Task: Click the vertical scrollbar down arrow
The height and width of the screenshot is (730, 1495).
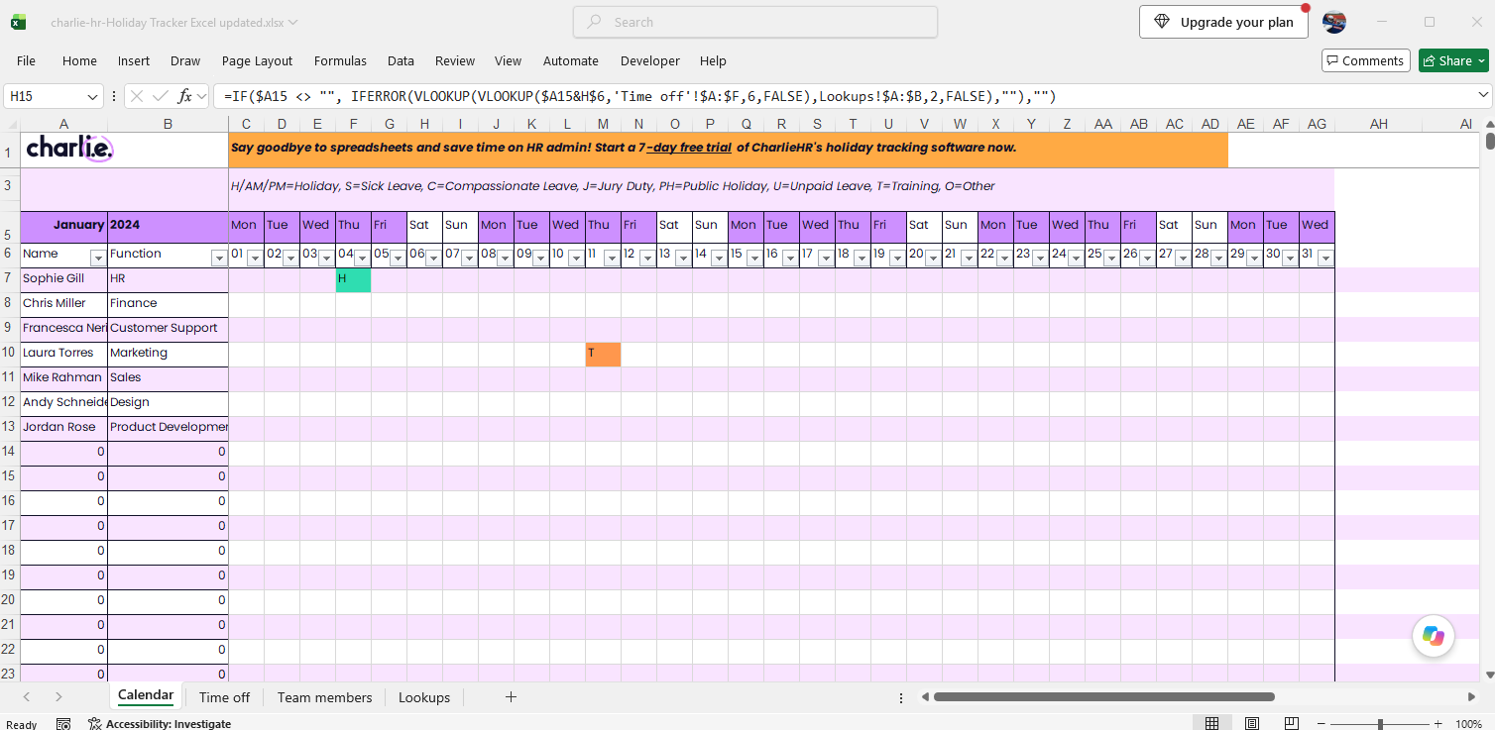Action: pos(1489,675)
